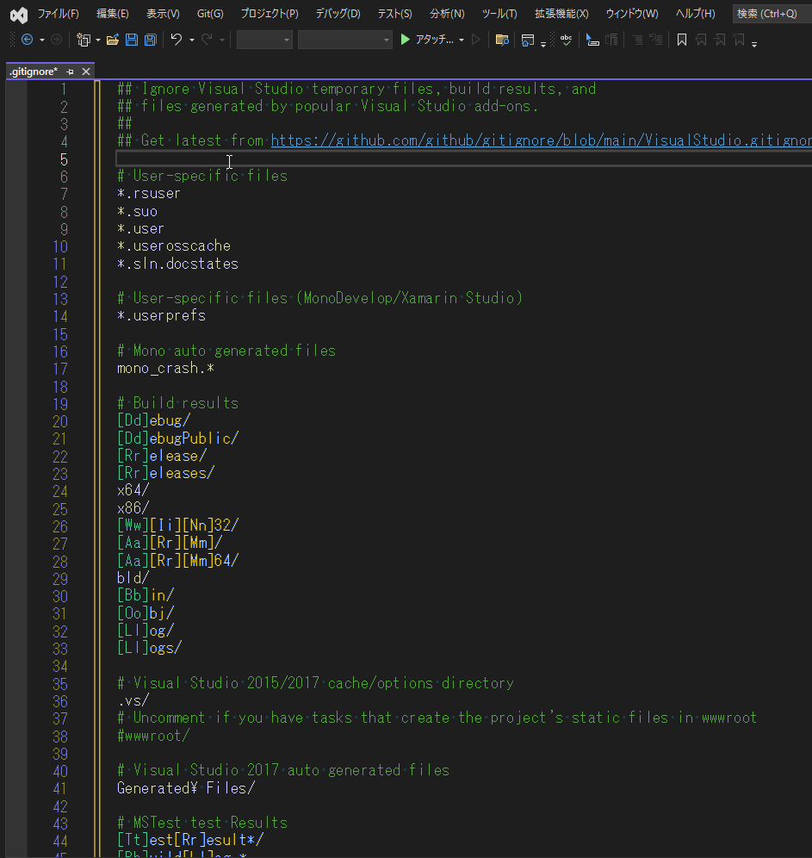Open the solution configurations combo box

[264, 40]
